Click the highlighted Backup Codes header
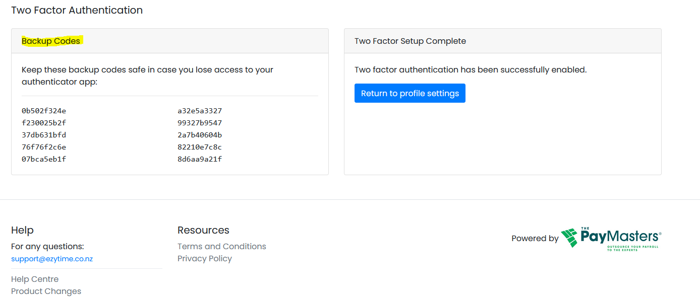This screenshot has height=298, width=700. pos(51,41)
